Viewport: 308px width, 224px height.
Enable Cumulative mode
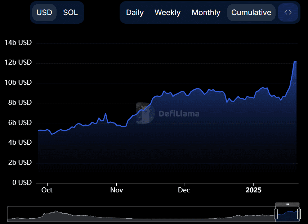[x=251, y=12]
